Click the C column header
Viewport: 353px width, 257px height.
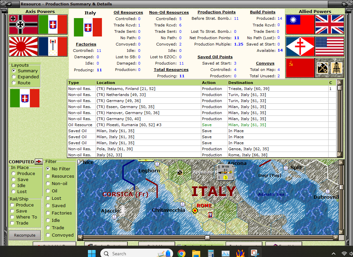pos(332,83)
